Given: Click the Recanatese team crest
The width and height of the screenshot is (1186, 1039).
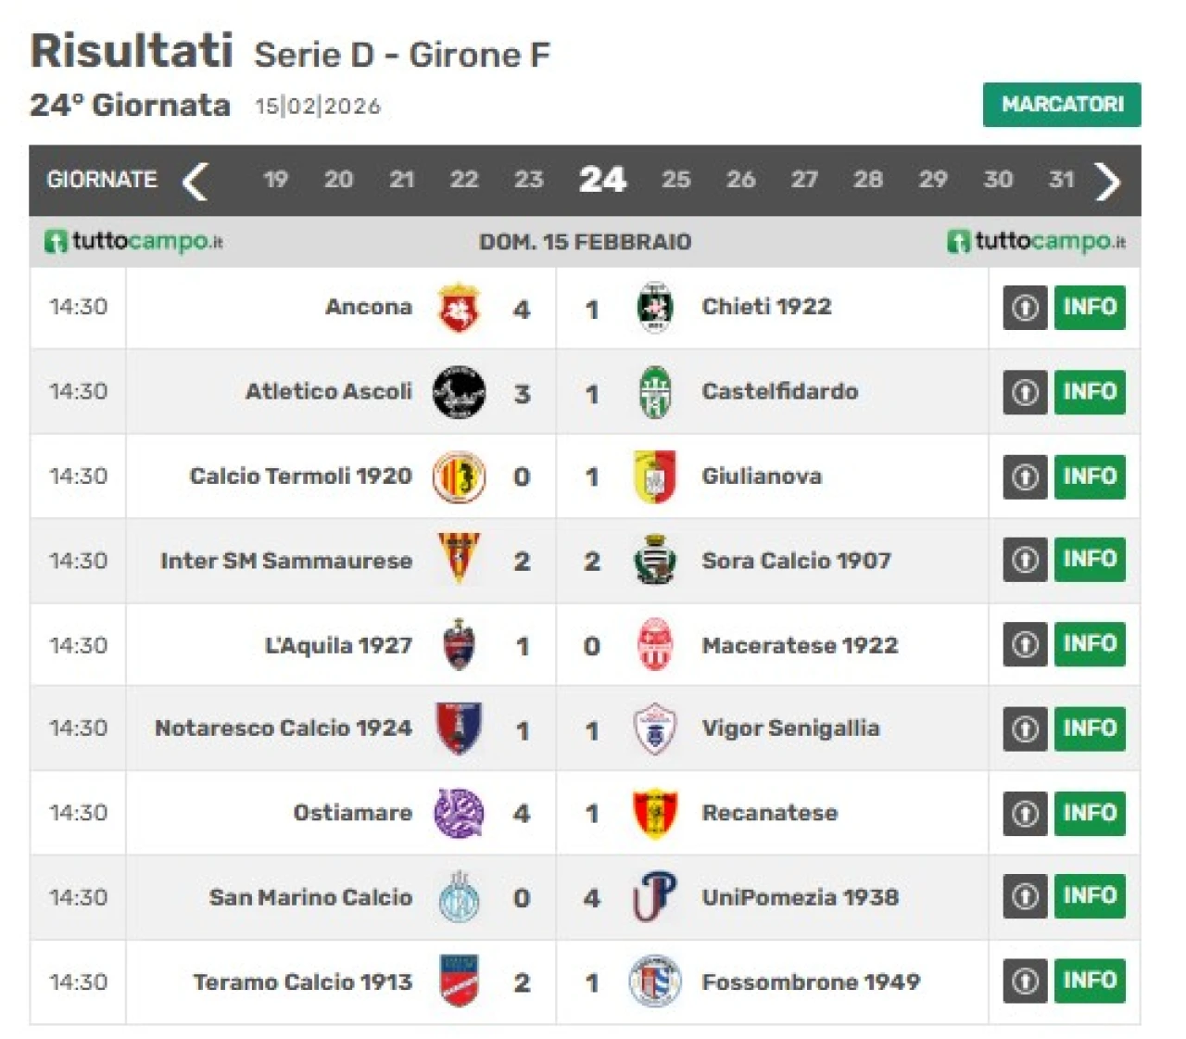Looking at the screenshot, I should 654,813.
